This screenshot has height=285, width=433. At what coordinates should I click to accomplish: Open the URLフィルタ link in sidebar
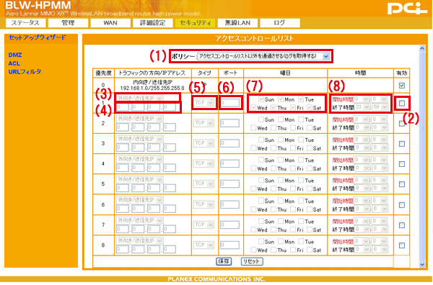tap(25, 71)
